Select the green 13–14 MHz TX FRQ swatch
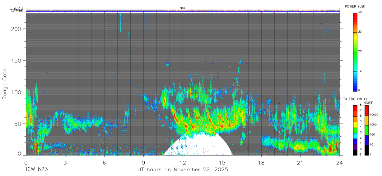Screen dimensions: 382x176 coord(355,130)
